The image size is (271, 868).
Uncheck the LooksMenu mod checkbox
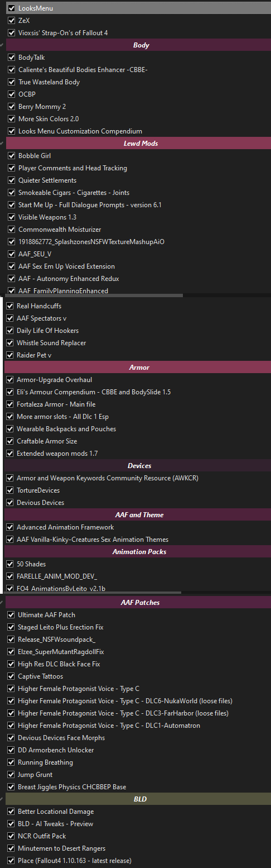tap(12, 8)
